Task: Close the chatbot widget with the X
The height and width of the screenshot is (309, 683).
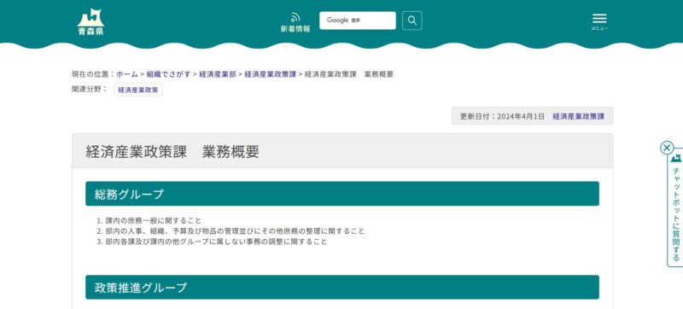Action: click(x=667, y=148)
